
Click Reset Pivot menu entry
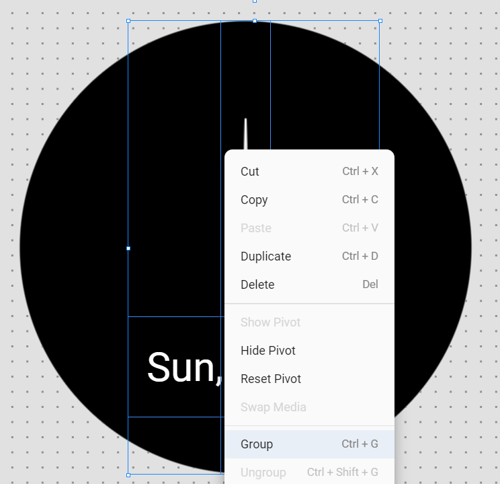click(309, 379)
